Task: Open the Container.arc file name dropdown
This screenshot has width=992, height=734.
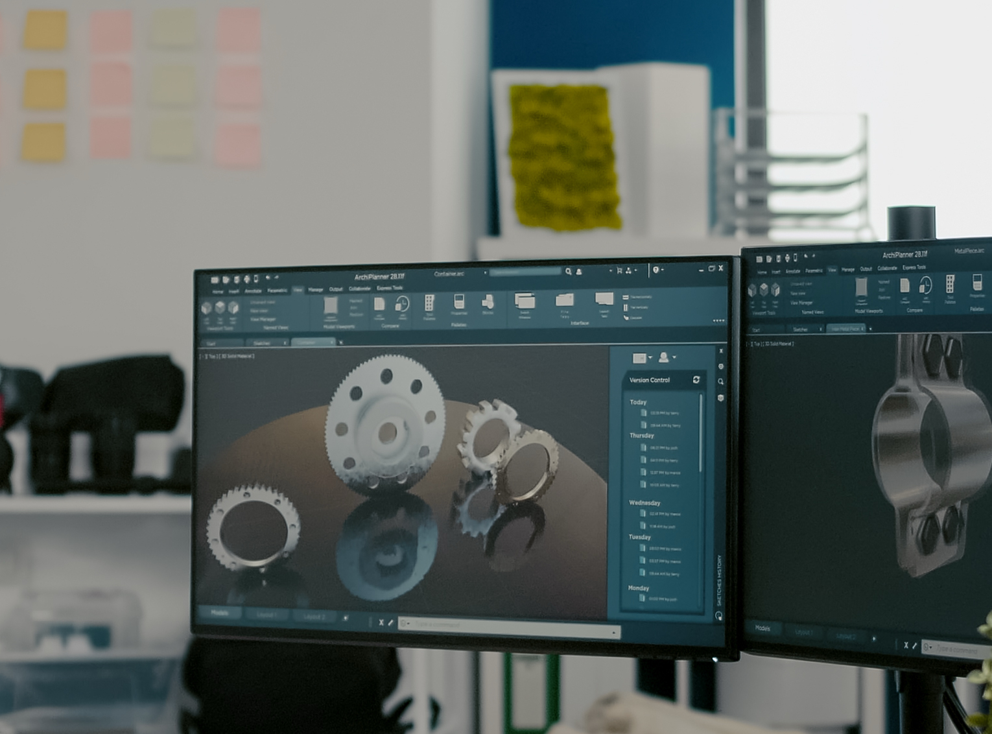Action: [485, 274]
